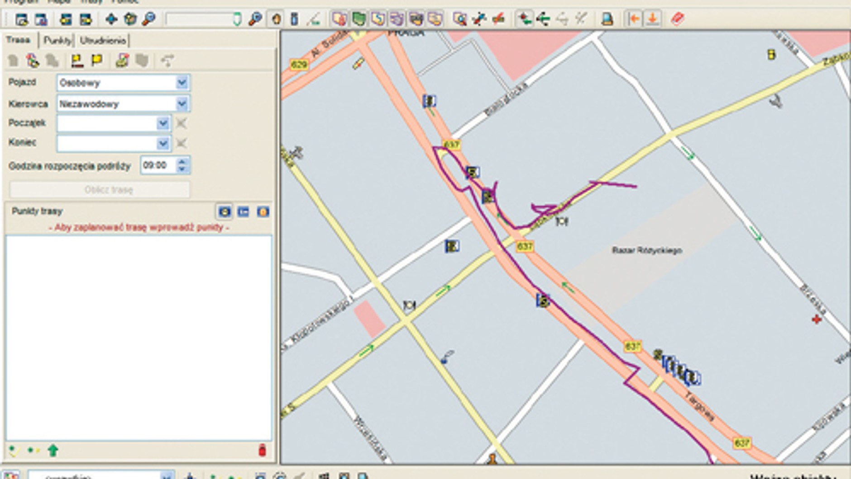Select the blue info tool icon
851x479 pixels.
pyautogui.click(x=294, y=19)
